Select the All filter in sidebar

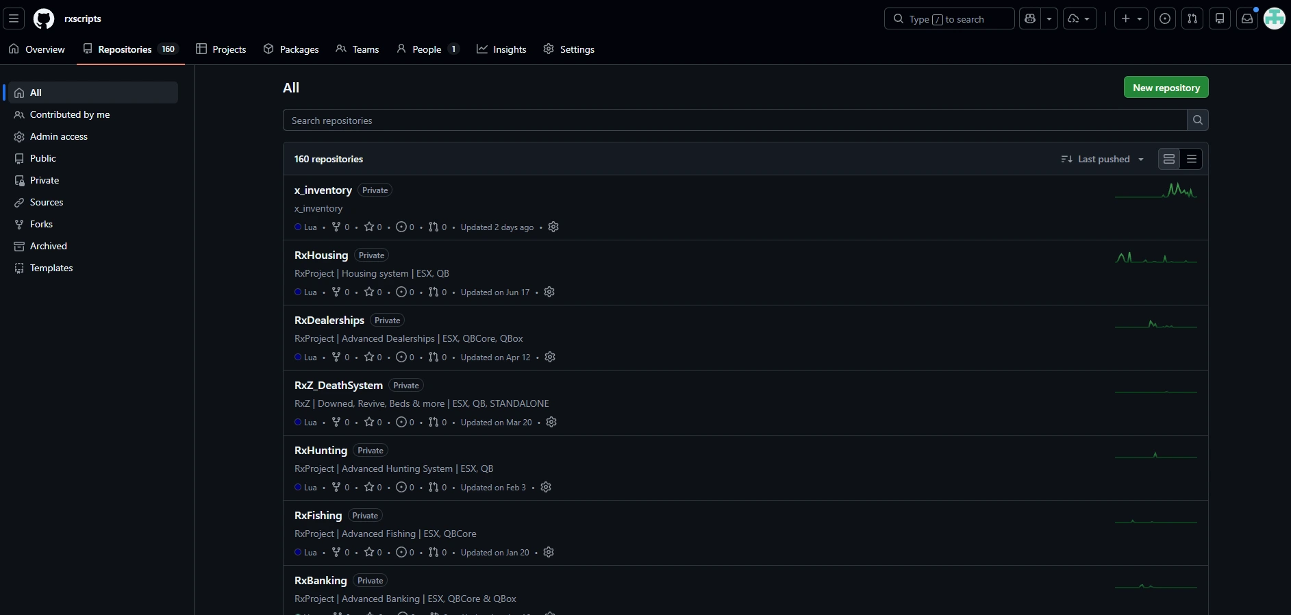(93, 92)
